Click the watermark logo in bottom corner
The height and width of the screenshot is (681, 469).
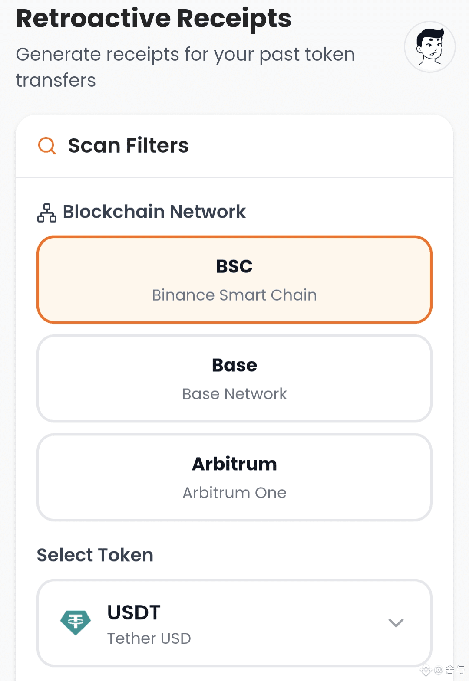point(442,670)
